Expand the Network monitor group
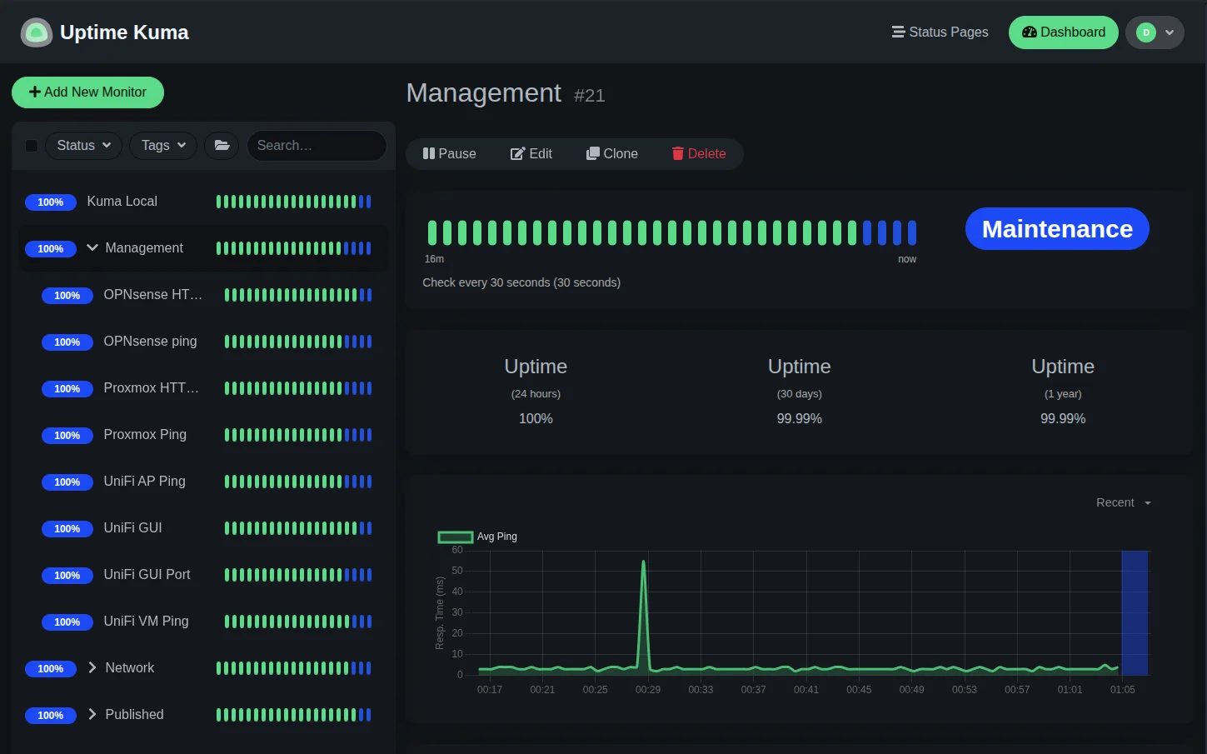The width and height of the screenshot is (1207, 754). 90,667
